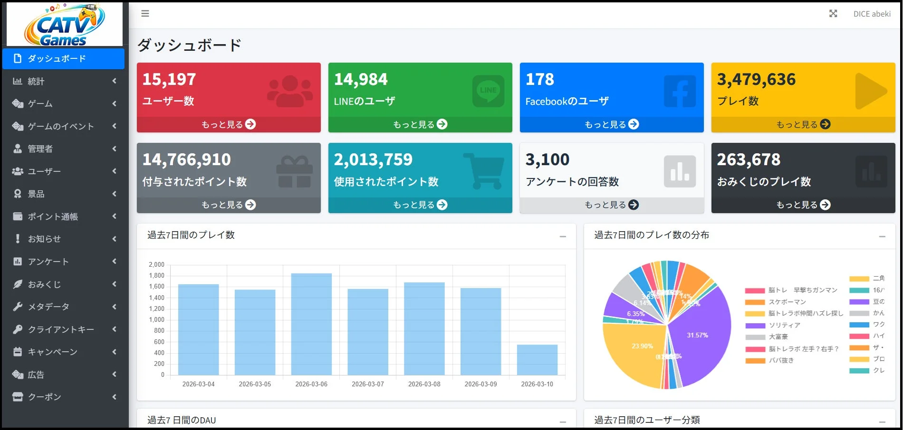
Task: Click the 2026-03-06 bar in play chart
Action: tap(311, 324)
